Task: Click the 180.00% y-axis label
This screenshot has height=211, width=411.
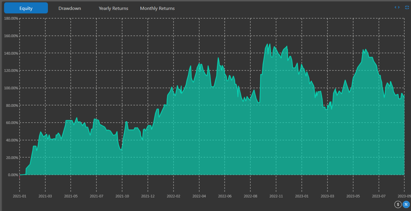Action: 11,18
